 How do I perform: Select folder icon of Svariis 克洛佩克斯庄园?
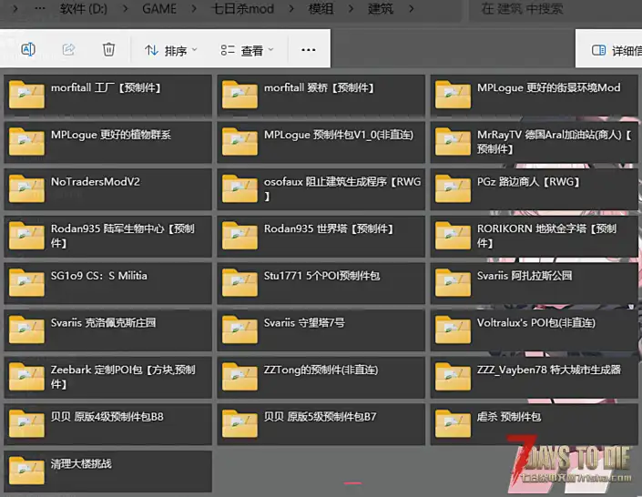(26, 330)
